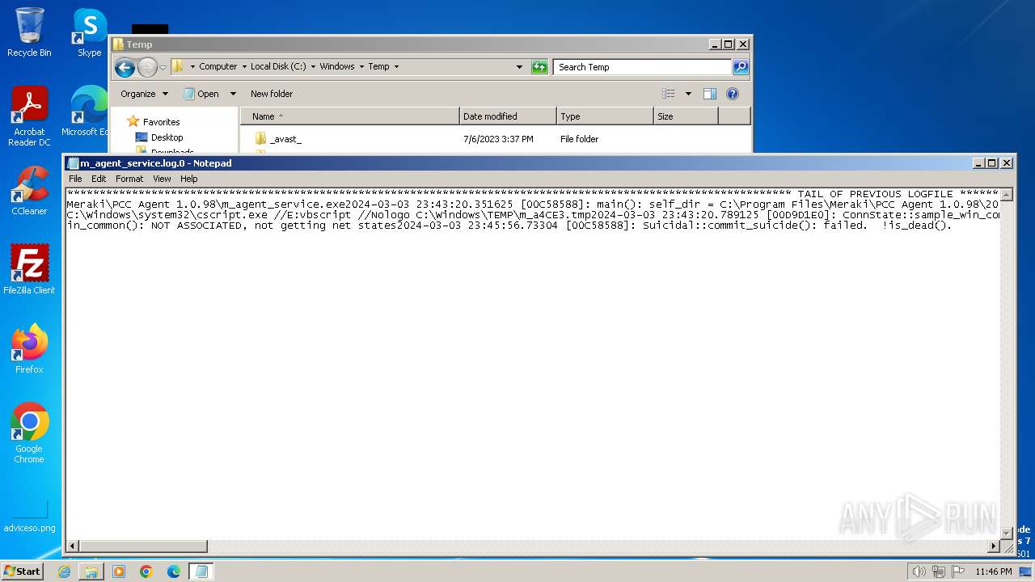Show the Explorer preview pane
Viewport: 1035px width, 582px height.
709,94
